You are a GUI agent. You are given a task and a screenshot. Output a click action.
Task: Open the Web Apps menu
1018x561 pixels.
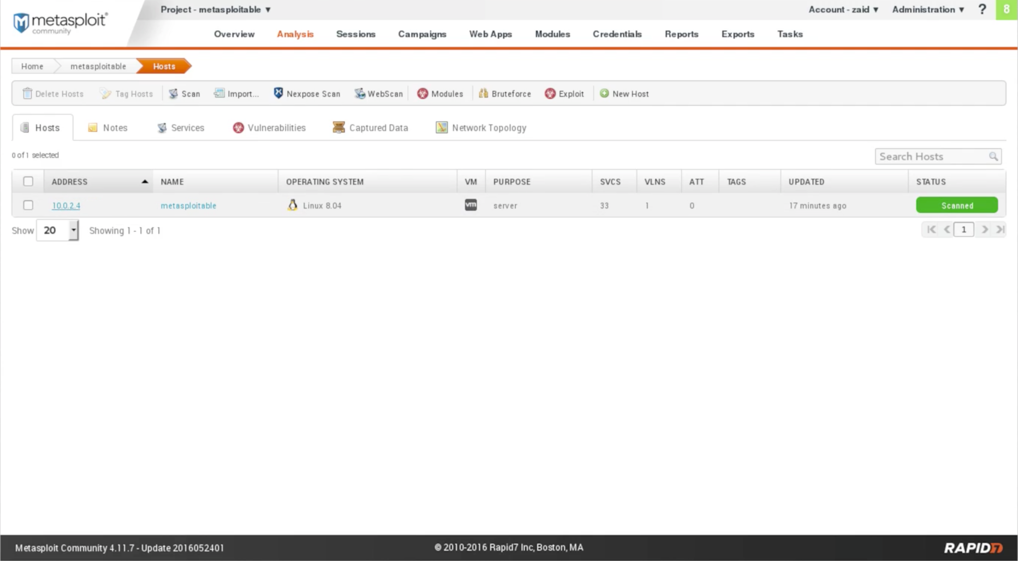[x=490, y=34]
